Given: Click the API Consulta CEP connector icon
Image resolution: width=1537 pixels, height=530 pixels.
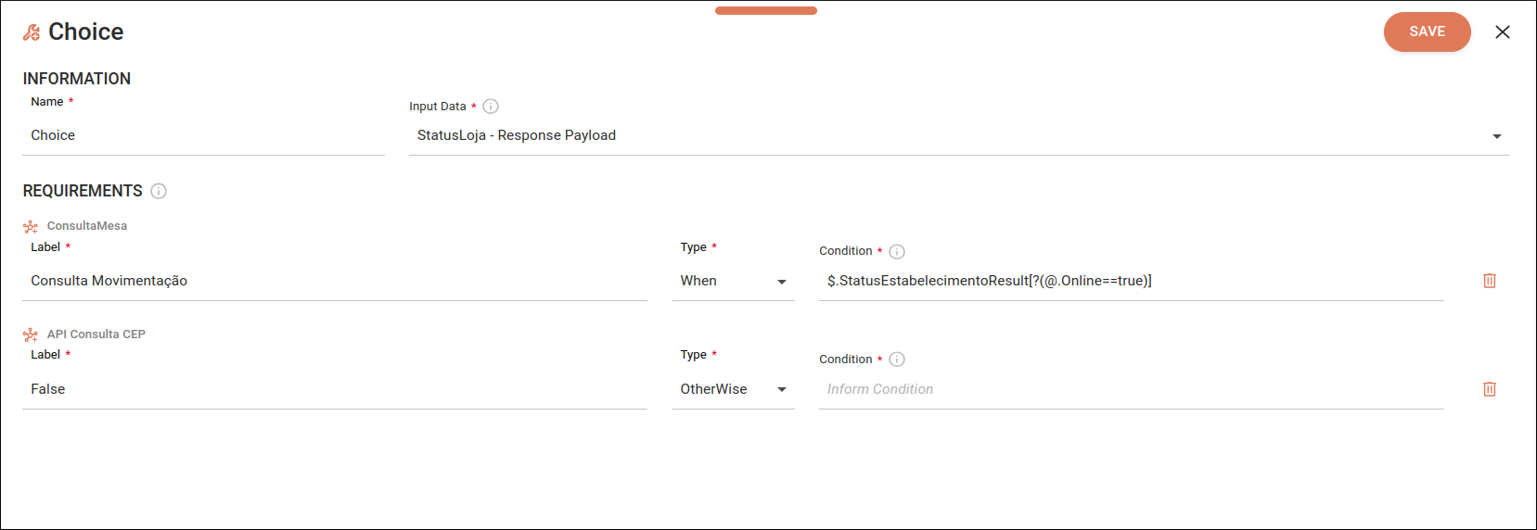Looking at the screenshot, I should tap(31, 334).
